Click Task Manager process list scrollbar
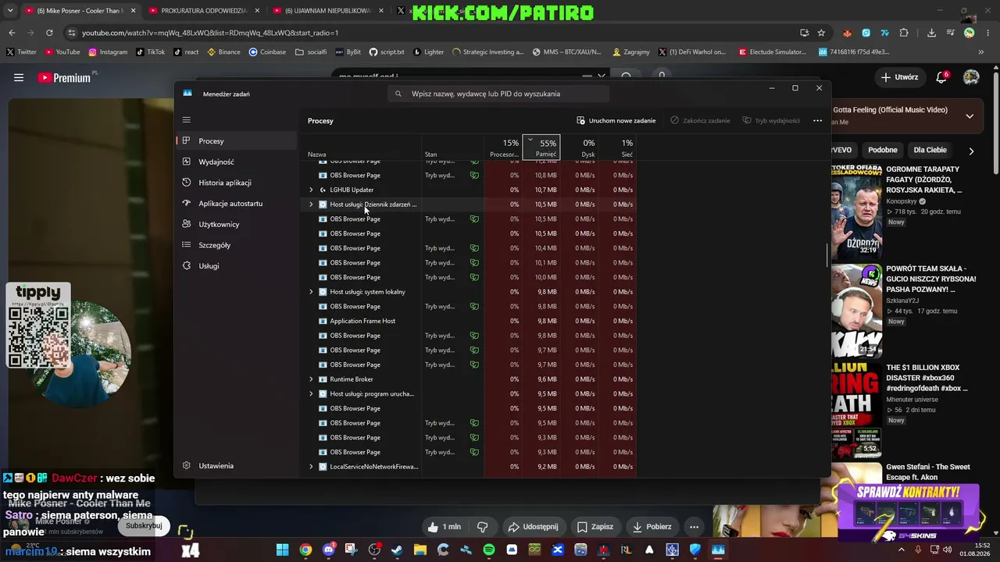The height and width of the screenshot is (562, 1000). (x=827, y=255)
